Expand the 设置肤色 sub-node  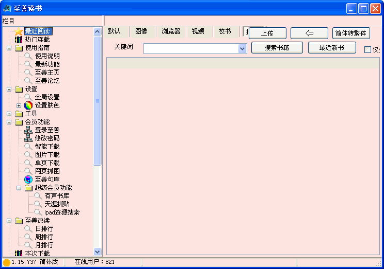19,105
